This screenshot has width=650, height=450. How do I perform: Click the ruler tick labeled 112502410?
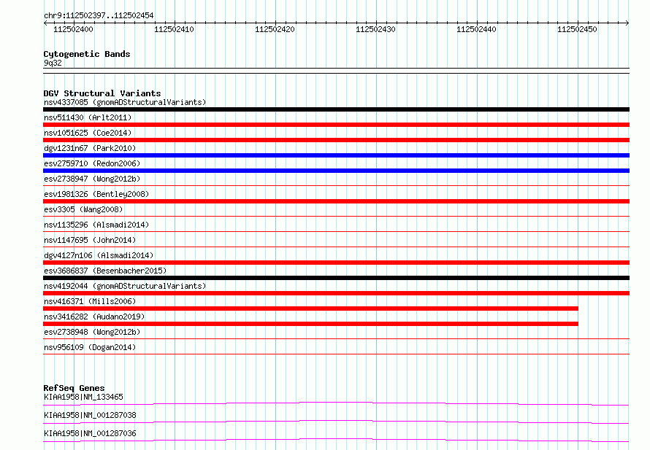174,29
